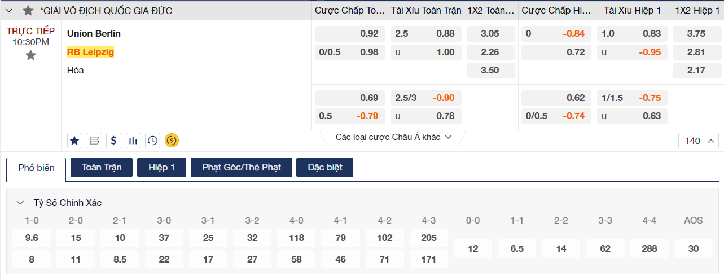
Task: Select the 'Hiệp 1' tab
Action: coord(161,168)
